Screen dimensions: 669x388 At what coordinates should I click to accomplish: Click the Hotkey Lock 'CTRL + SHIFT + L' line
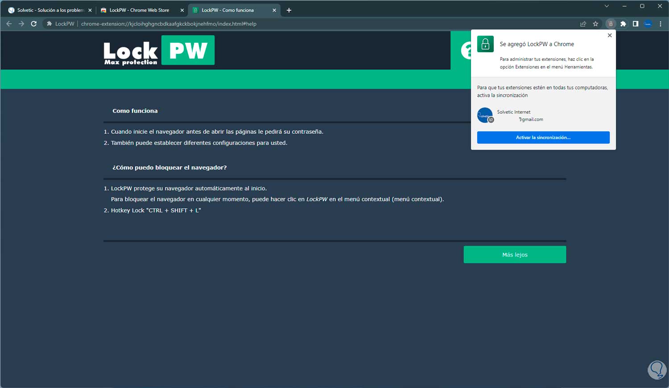tap(156, 211)
